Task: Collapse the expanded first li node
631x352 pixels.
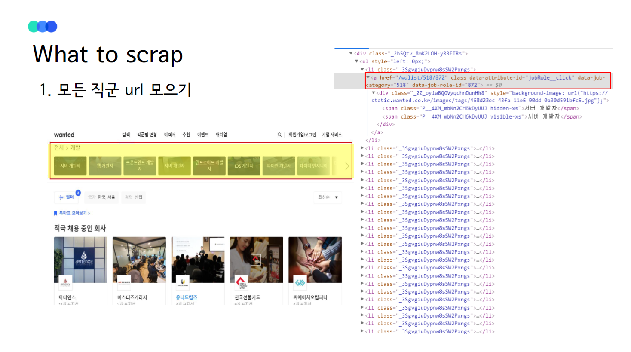Action: click(x=362, y=69)
